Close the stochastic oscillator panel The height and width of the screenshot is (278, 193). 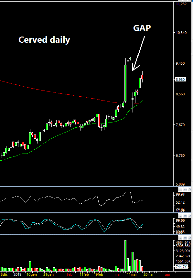pyautogui.click(x=190, y=216)
